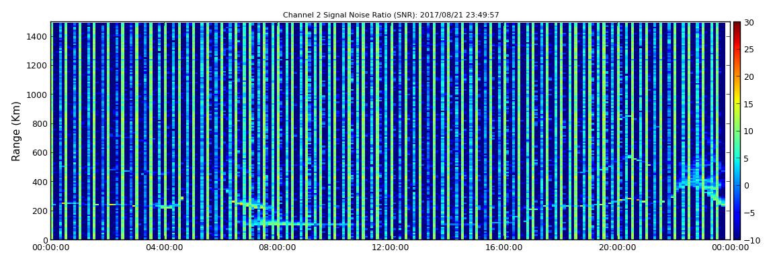
Task: Click the 04:00:00 time axis label
Action: click(163, 248)
